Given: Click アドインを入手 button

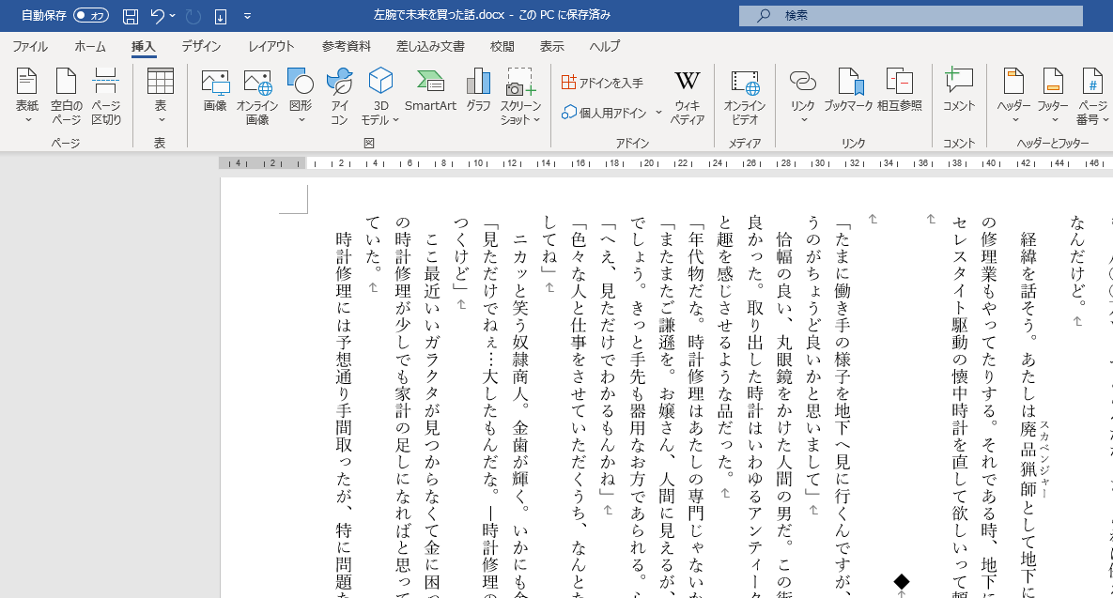Looking at the screenshot, I should (x=602, y=83).
